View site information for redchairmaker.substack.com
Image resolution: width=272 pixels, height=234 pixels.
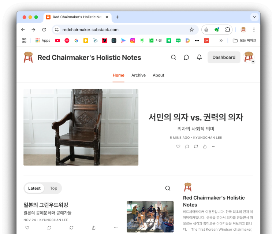(x=56, y=30)
